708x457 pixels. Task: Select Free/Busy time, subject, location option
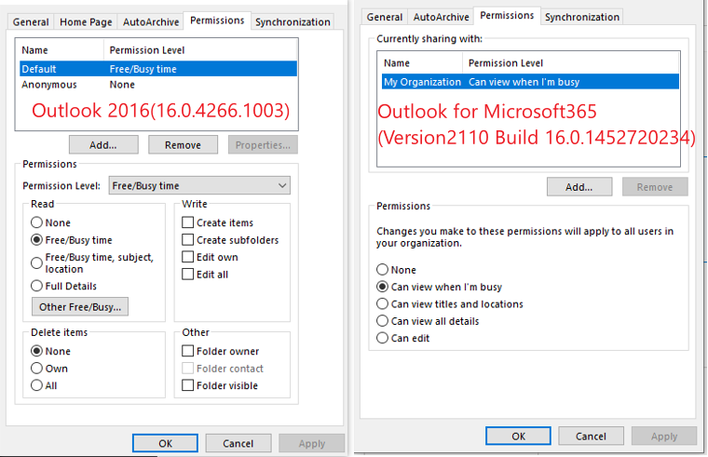(92, 263)
